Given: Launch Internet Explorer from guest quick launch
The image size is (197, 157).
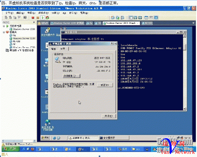Looking at the screenshot, I should tap(54, 138).
